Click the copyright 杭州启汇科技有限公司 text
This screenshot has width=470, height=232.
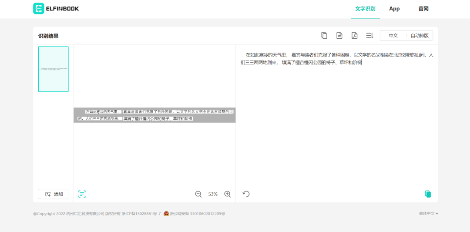click(x=85, y=214)
